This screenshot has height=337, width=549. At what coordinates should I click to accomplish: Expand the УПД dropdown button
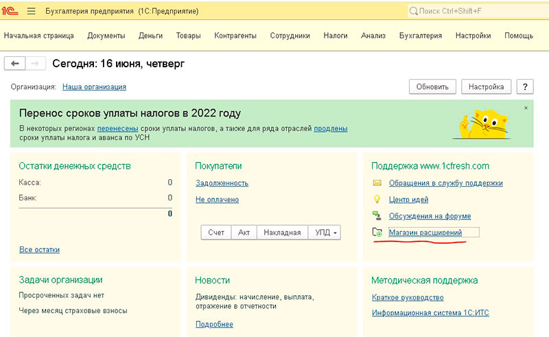326,233
